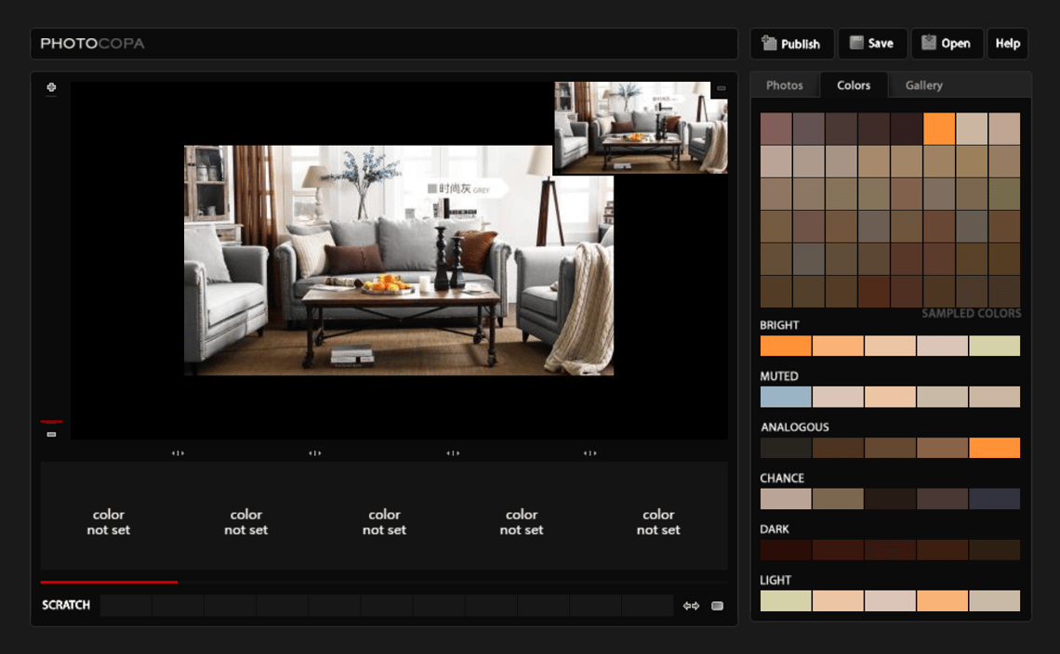Click the Save icon in the top toolbar
The image size is (1060, 654).
click(855, 43)
